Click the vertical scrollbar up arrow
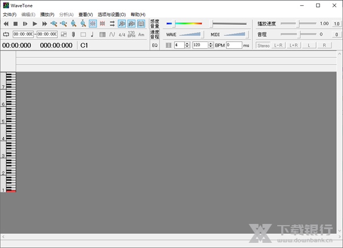Viewport: 343px width, 248px height. click(x=340, y=54)
